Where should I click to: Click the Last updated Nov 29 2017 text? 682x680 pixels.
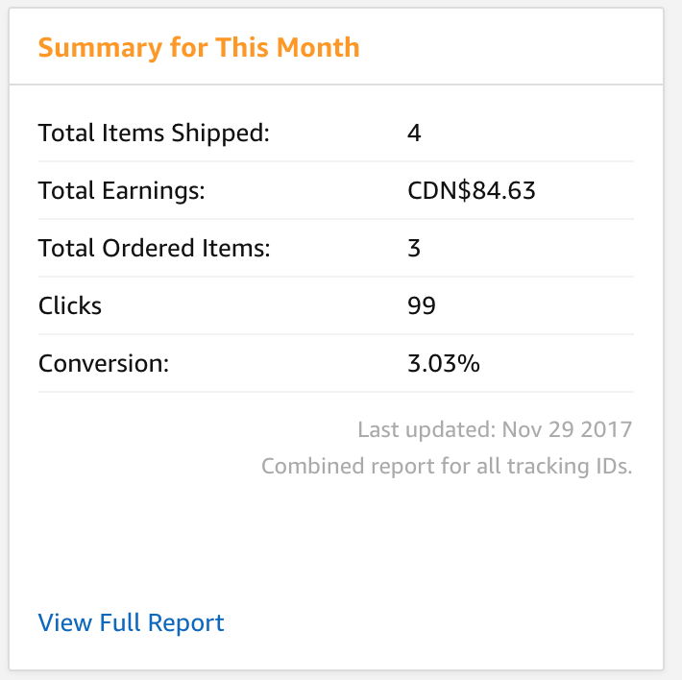(495, 429)
